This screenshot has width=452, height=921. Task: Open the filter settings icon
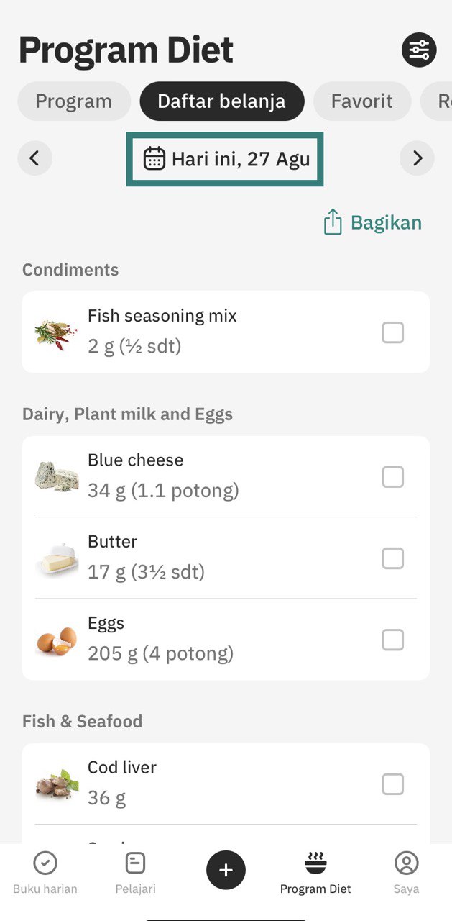[418, 50]
